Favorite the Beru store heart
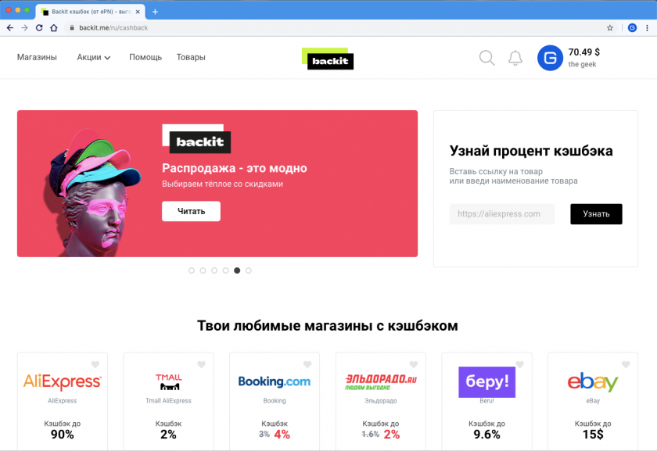This screenshot has width=657, height=451. pyautogui.click(x=519, y=364)
